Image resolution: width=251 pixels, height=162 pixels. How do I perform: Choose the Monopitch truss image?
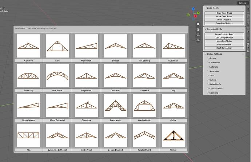(x=87, y=46)
